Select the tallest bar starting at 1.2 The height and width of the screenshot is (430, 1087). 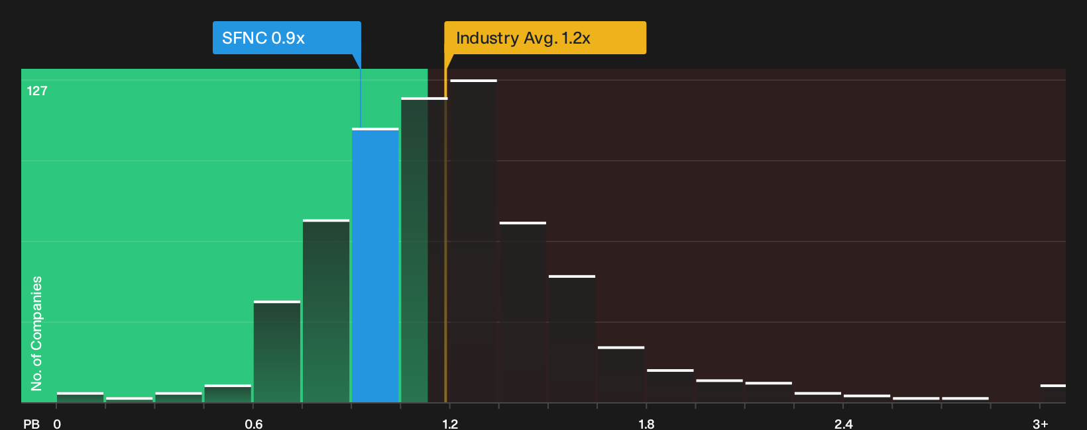click(473, 241)
